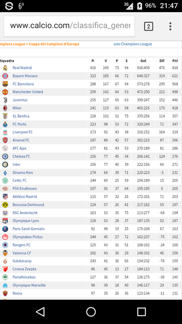Click the Real Madrid club crest
This screenshot has height=324, width=182.
tap(5, 68)
